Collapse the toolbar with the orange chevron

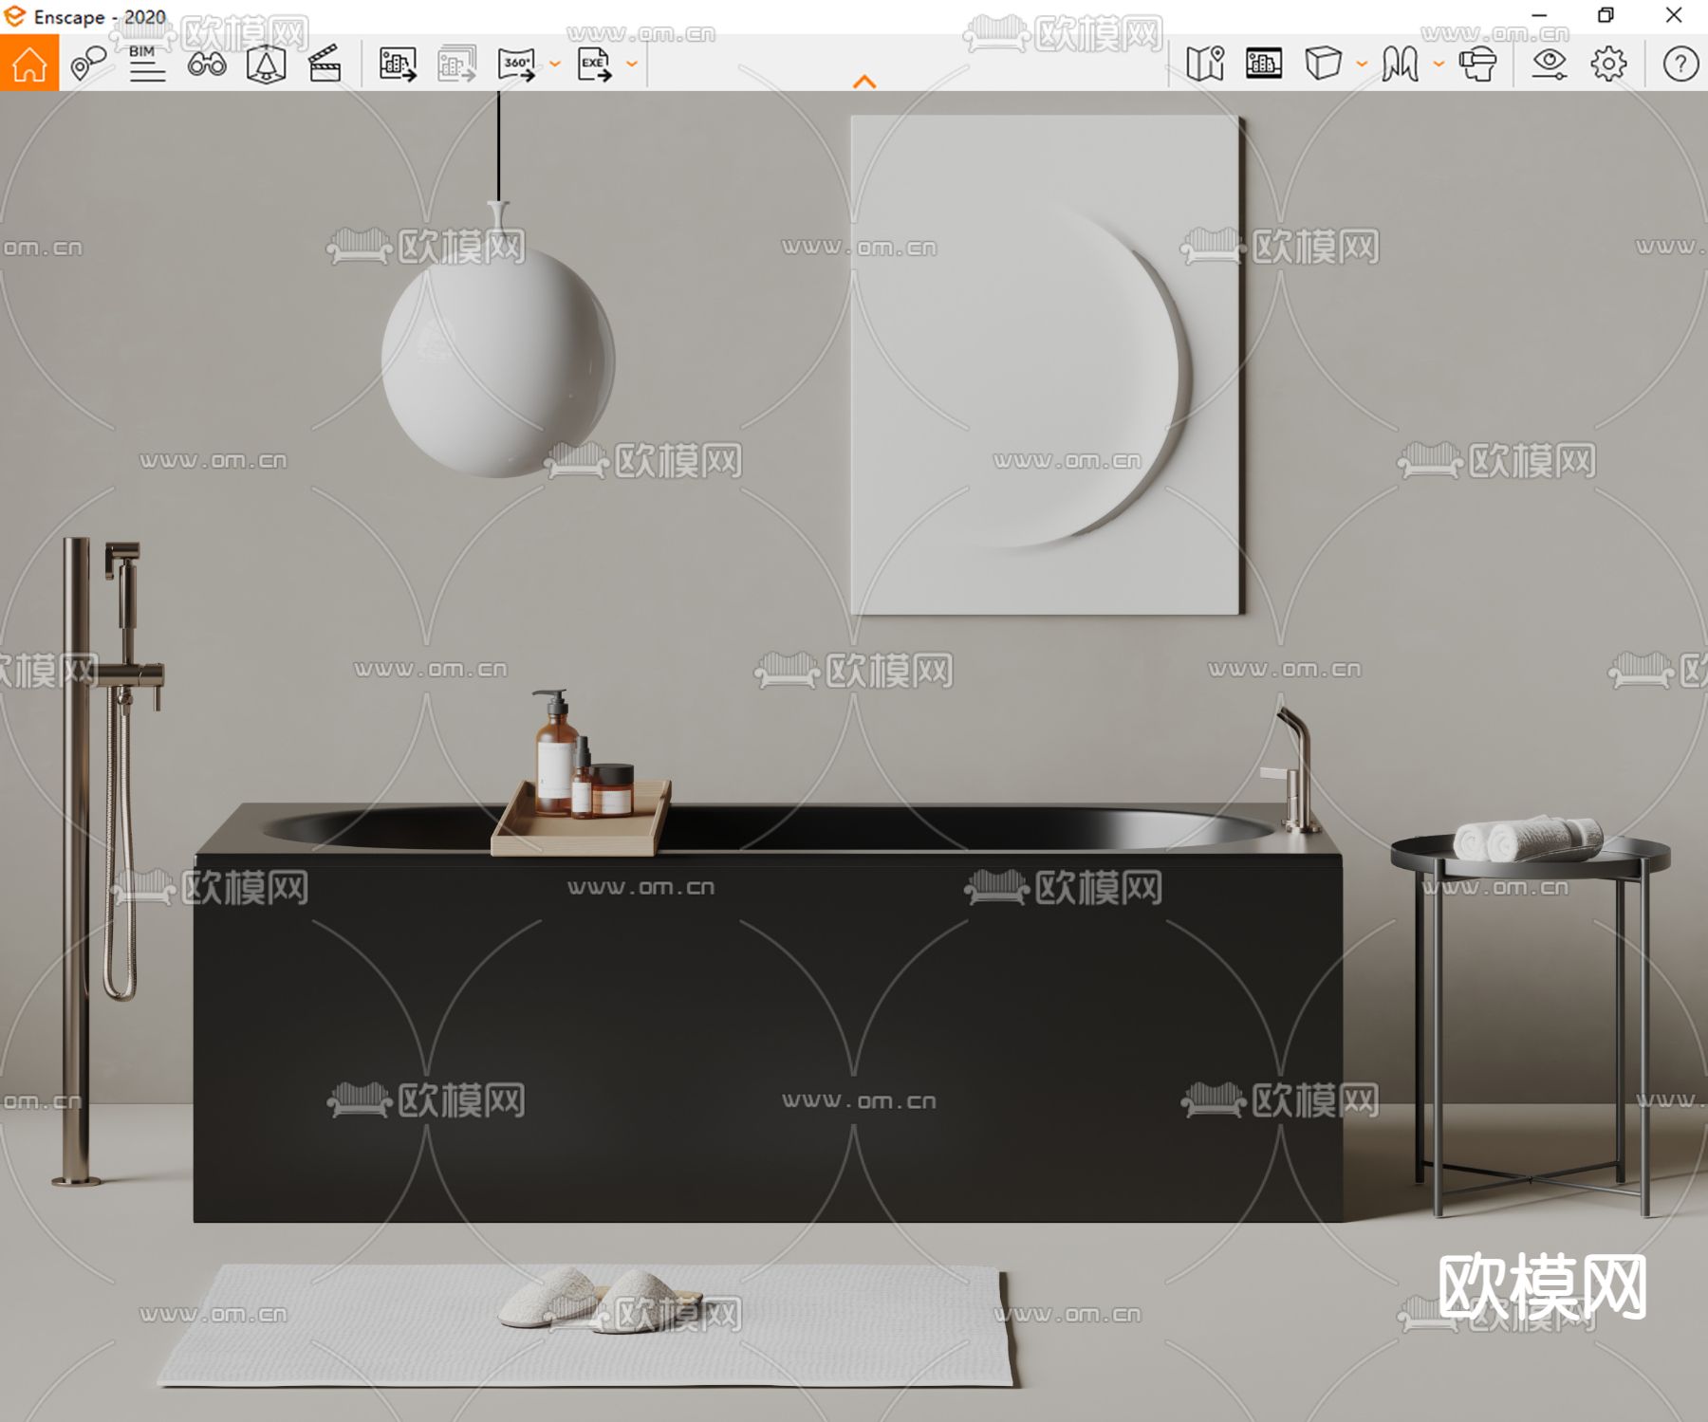click(864, 83)
